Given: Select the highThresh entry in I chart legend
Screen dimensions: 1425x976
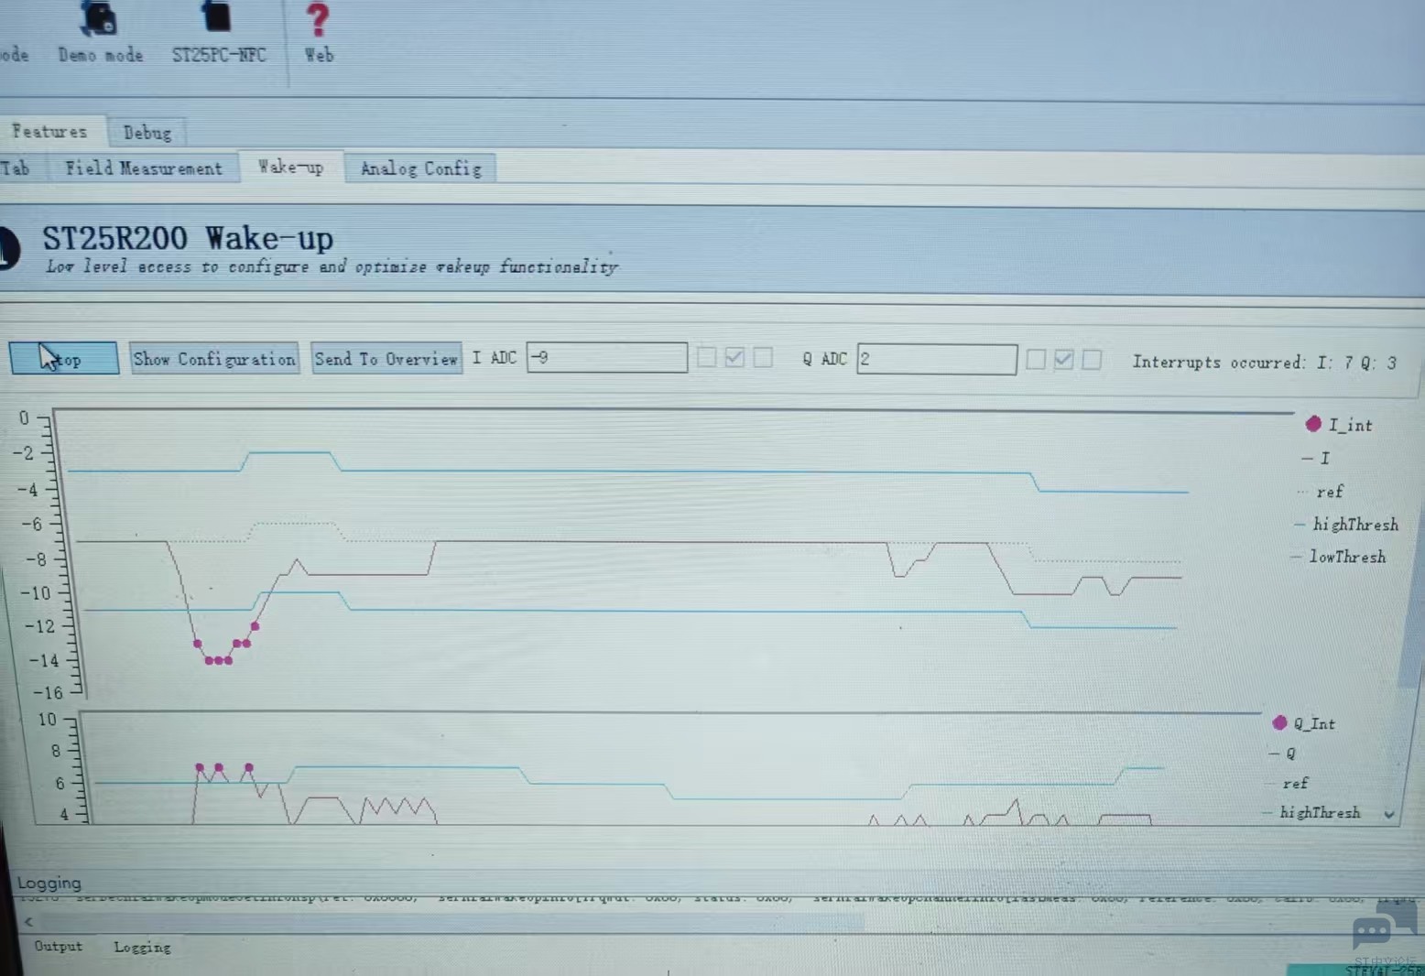Looking at the screenshot, I should tap(1346, 525).
